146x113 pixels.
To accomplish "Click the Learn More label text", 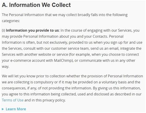I will [x=16, y=109].
